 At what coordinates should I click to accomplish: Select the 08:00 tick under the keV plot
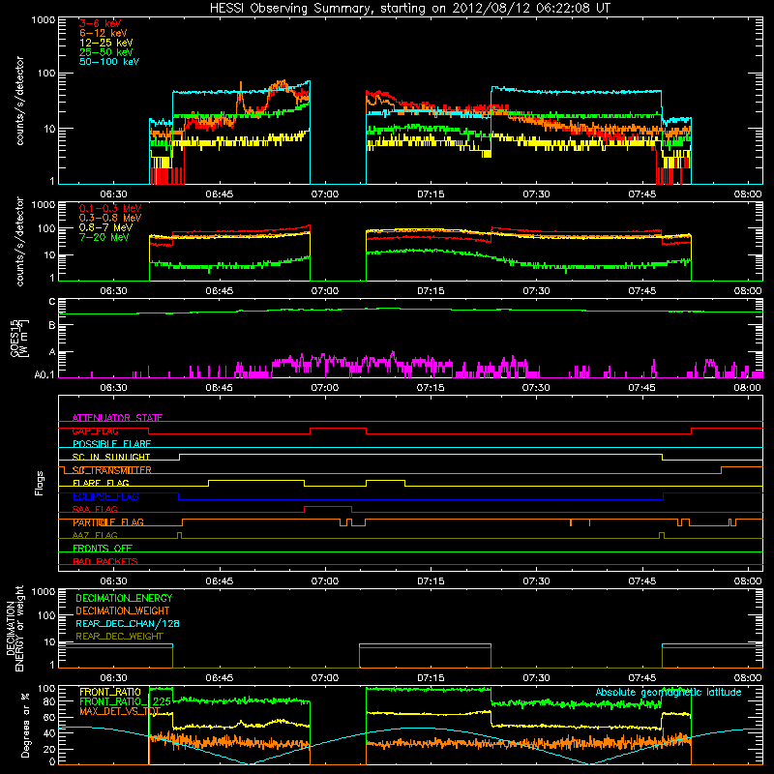[748, 194]
